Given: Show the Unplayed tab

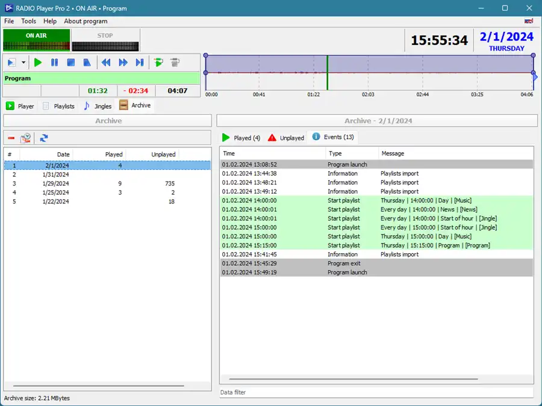Looking at the screenshot, I should click(x=286, y=138).
